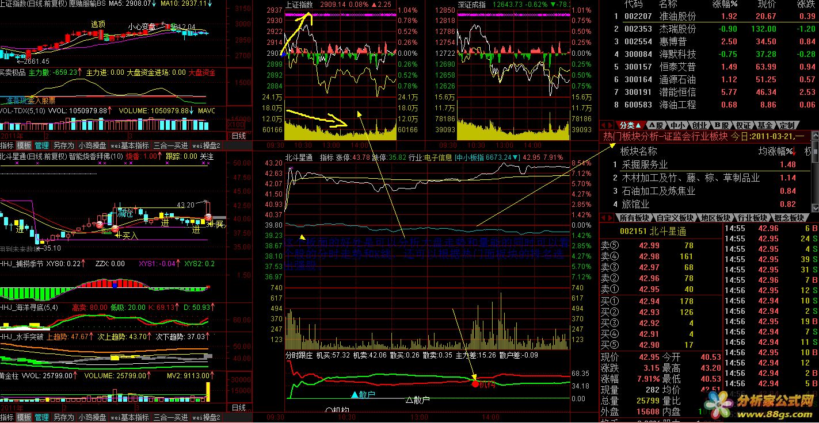Click the 002151 北斗星通 quote title
This screenshot has height=423, width=819.
[x=653, y=231]
